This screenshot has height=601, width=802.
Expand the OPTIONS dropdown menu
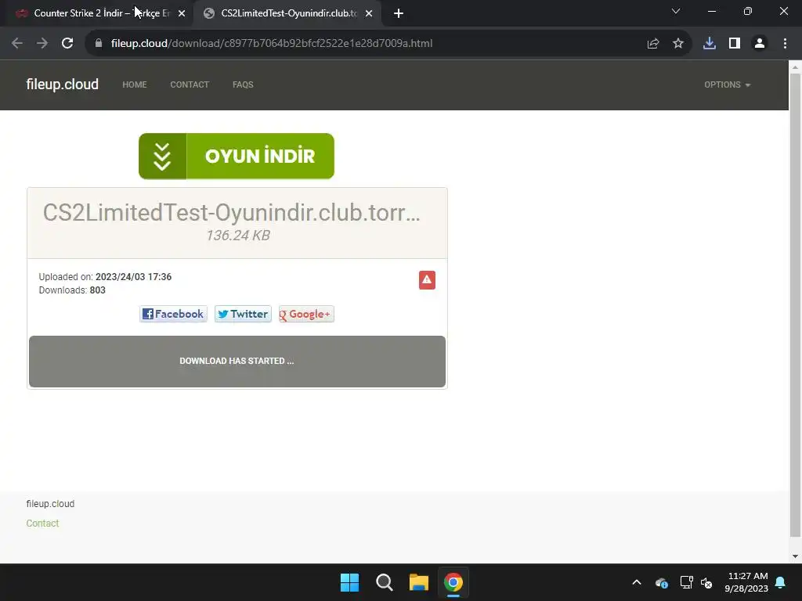[728, 85]
